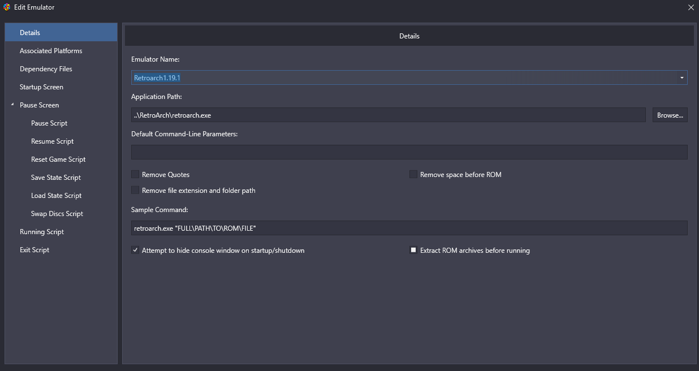
Task: Click the Sample Command: label
Action: [x=159, y=209]
